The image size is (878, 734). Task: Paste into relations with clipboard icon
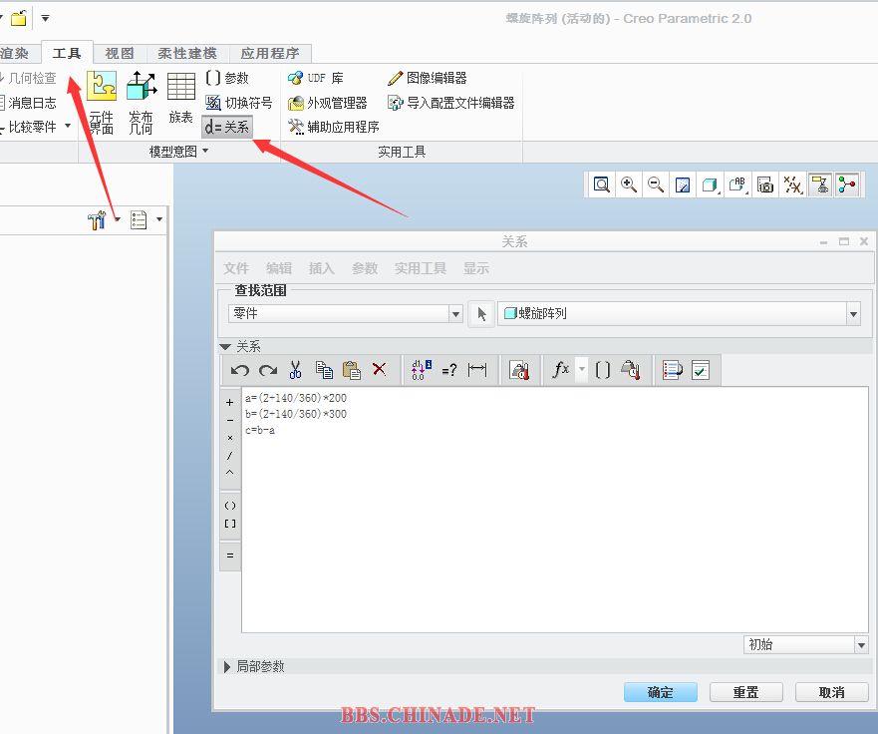point(352,370)
